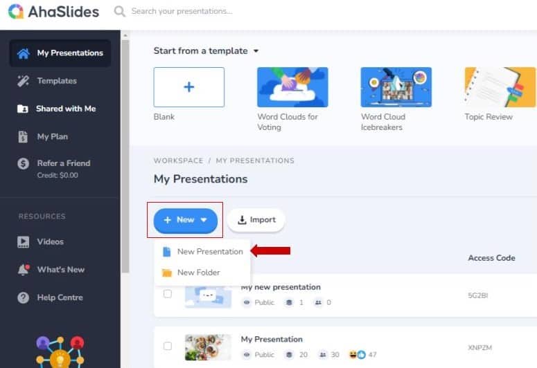
Task: Click the participants icon showing 30
Action: click(x=323, y=355)
